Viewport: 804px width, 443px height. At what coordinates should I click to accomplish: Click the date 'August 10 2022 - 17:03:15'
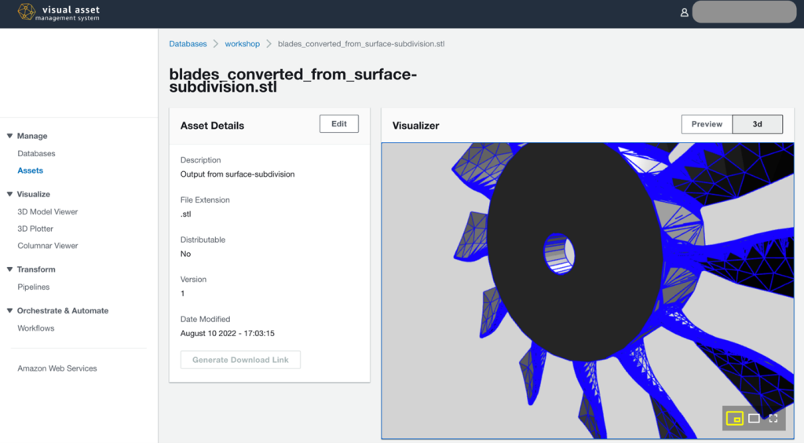(227, 333)
